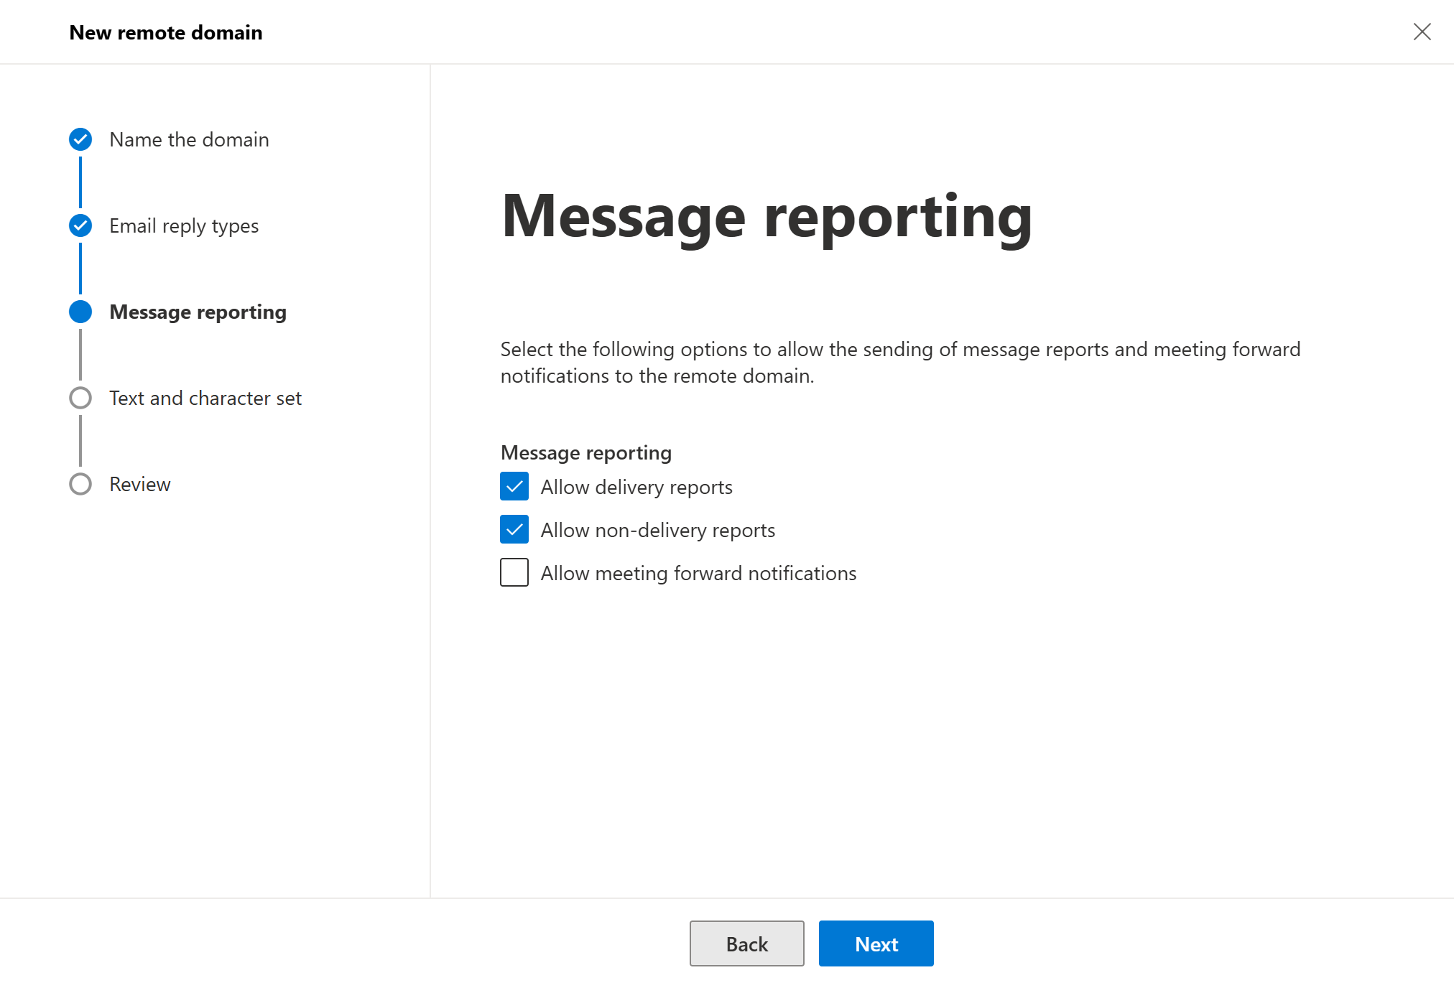
Task: Click the Message reporting section label above checkboxes
Action: point(586,452)
